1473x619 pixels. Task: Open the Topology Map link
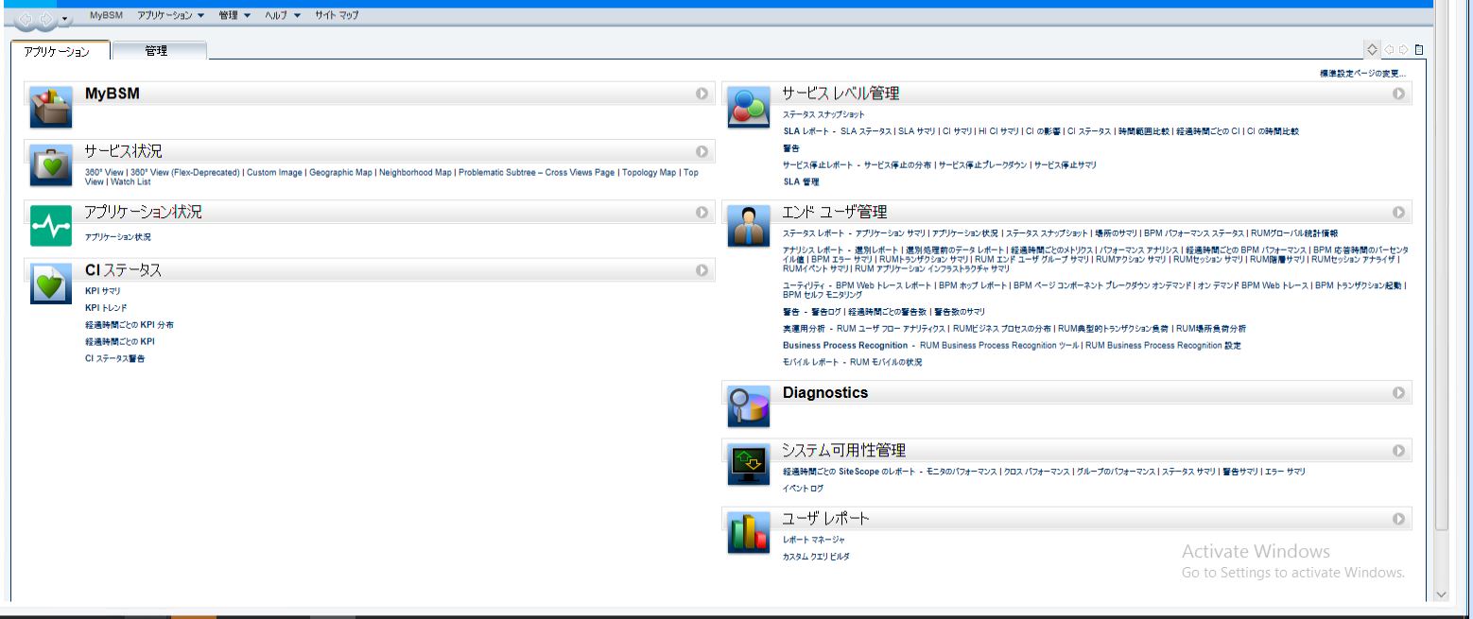[x=649, y=173]
